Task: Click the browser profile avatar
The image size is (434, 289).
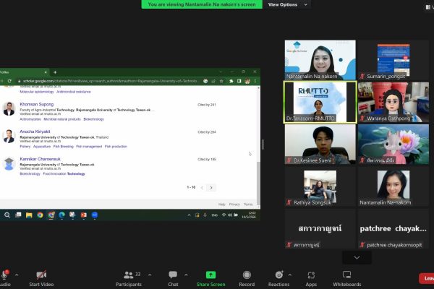Action: tap(247, 81)
